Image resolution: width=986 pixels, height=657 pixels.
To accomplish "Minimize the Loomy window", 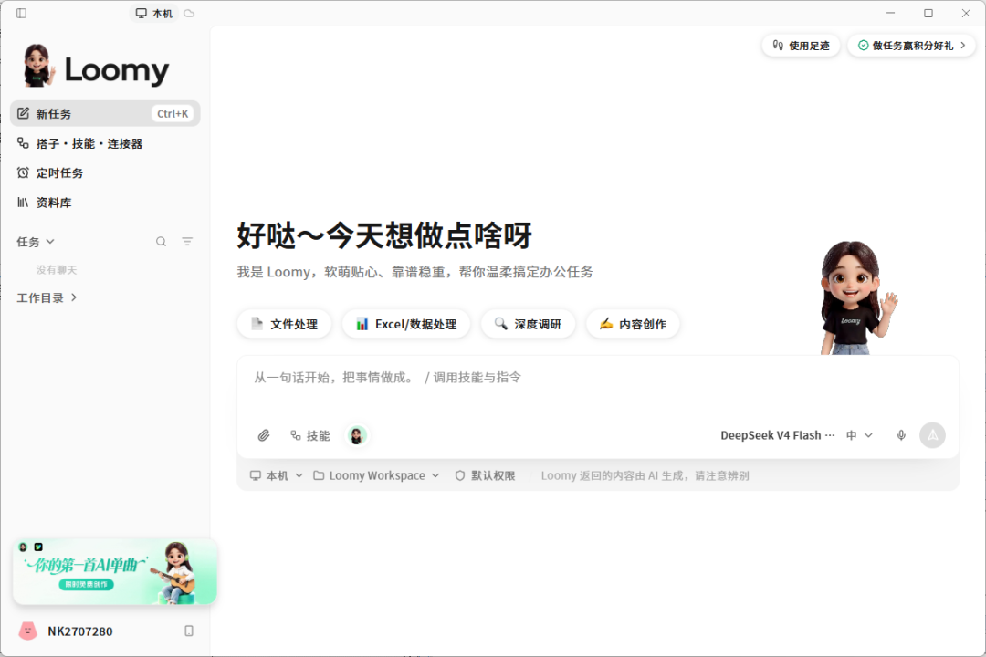I will click(890, 13).
